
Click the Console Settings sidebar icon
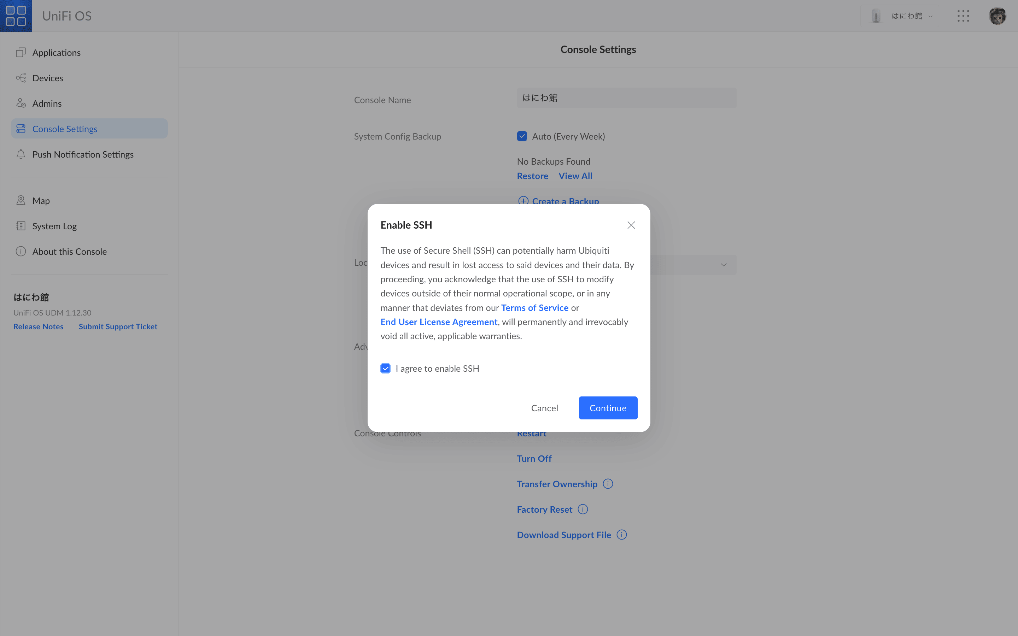coord(21,129)
